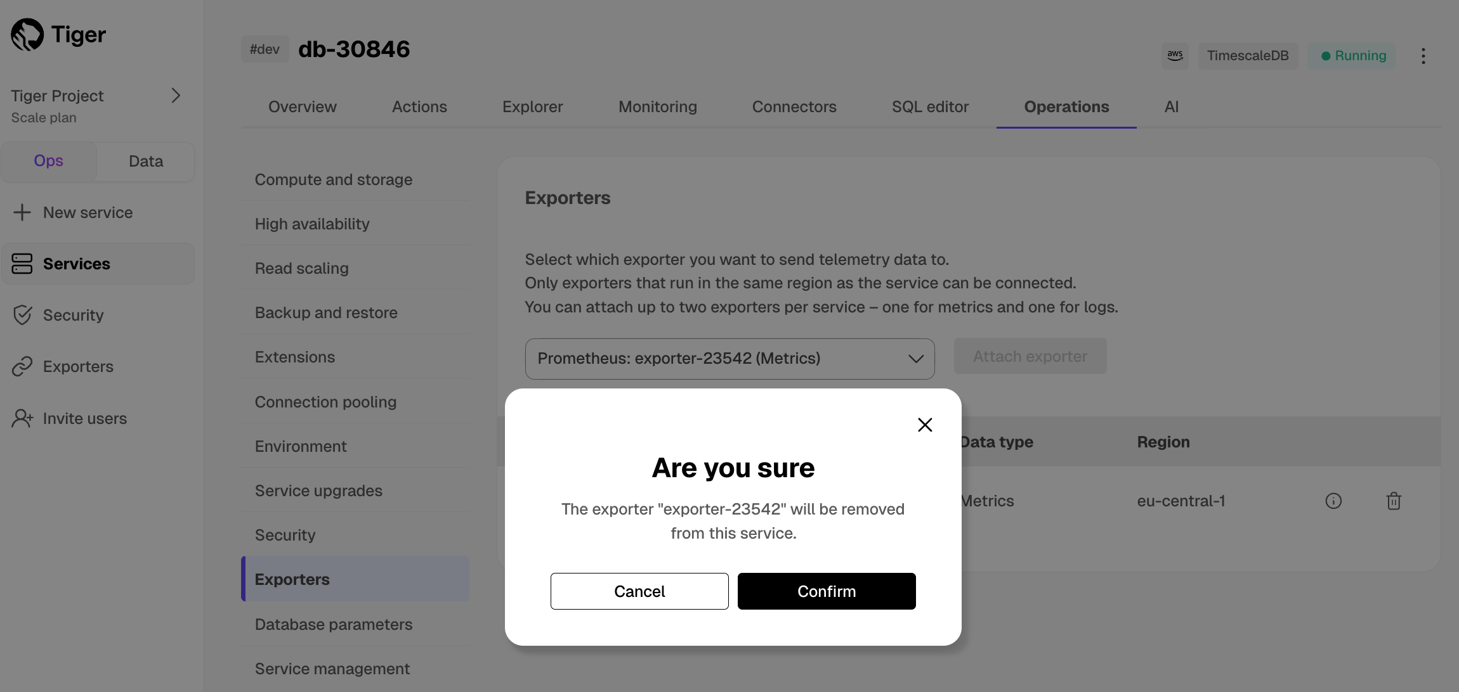Show exporter details via info icon

click(x=1333, y=501)
